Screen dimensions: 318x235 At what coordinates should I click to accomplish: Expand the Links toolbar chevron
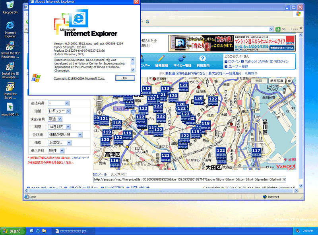301,28
